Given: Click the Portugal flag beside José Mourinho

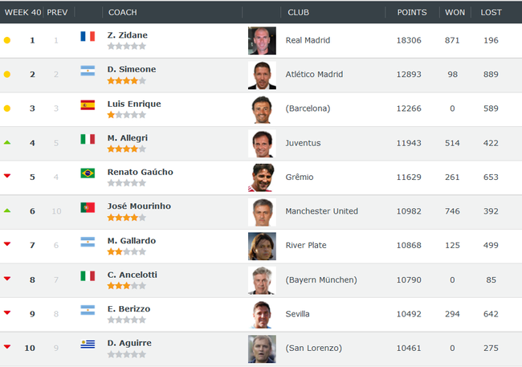Looking at the screenshot, I should tap(88, 207).
